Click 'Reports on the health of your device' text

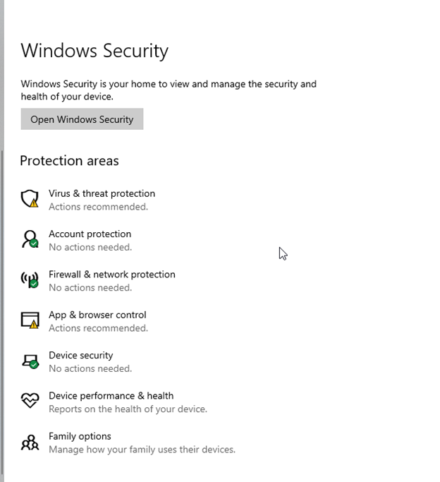[x=128, y=409]
